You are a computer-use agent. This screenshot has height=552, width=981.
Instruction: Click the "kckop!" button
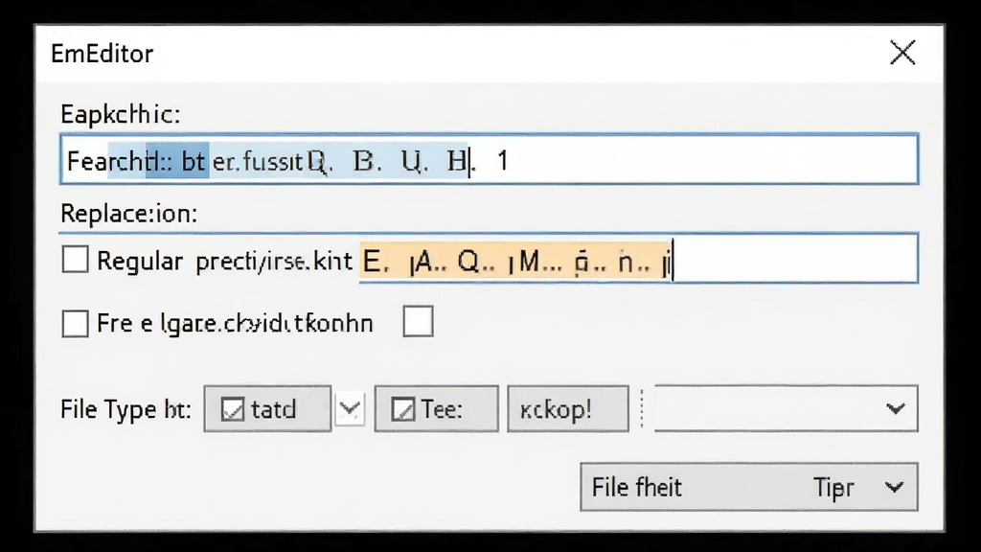pyautogui.click(x=567, y=408)
